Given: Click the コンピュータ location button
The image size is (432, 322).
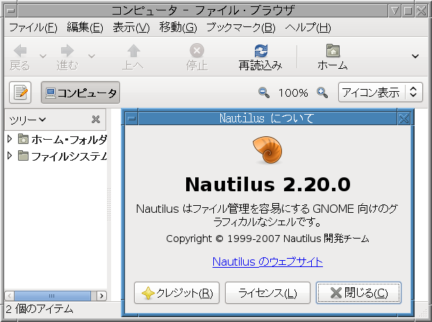Looking at the screenshot, I should pos(81,92).
